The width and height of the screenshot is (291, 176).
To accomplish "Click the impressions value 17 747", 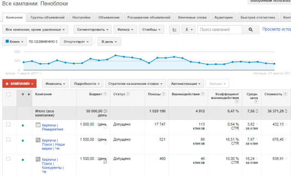I will click(x=160, y=124).
